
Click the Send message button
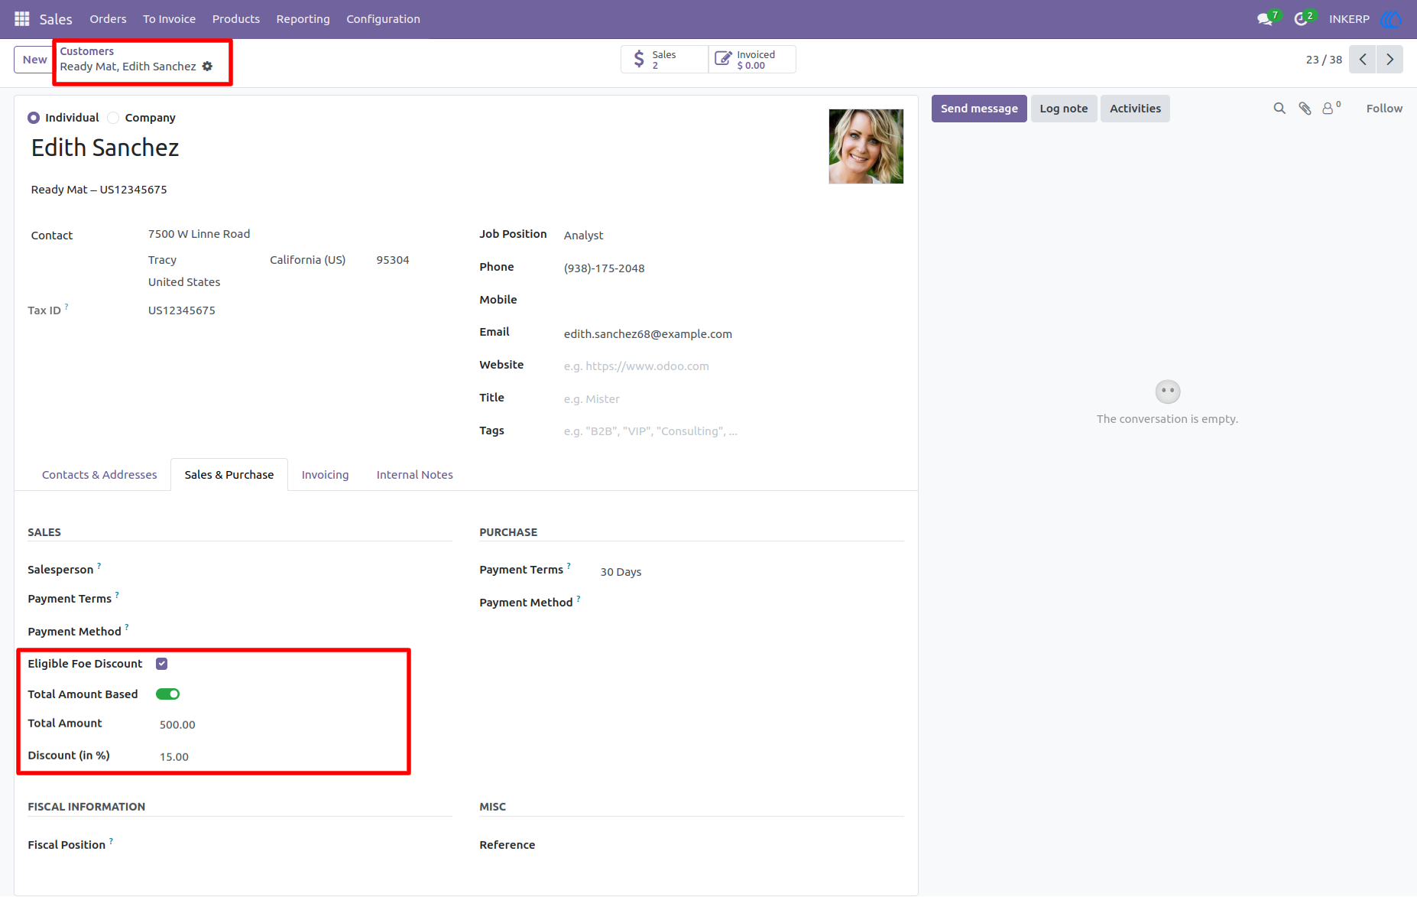[x=979, y=109]
